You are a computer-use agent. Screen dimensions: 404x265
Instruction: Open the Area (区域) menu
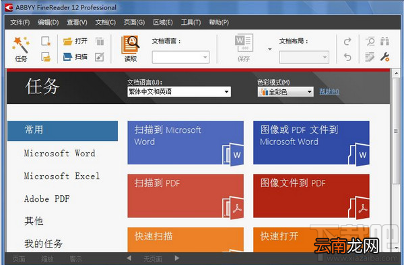[163, 22]
